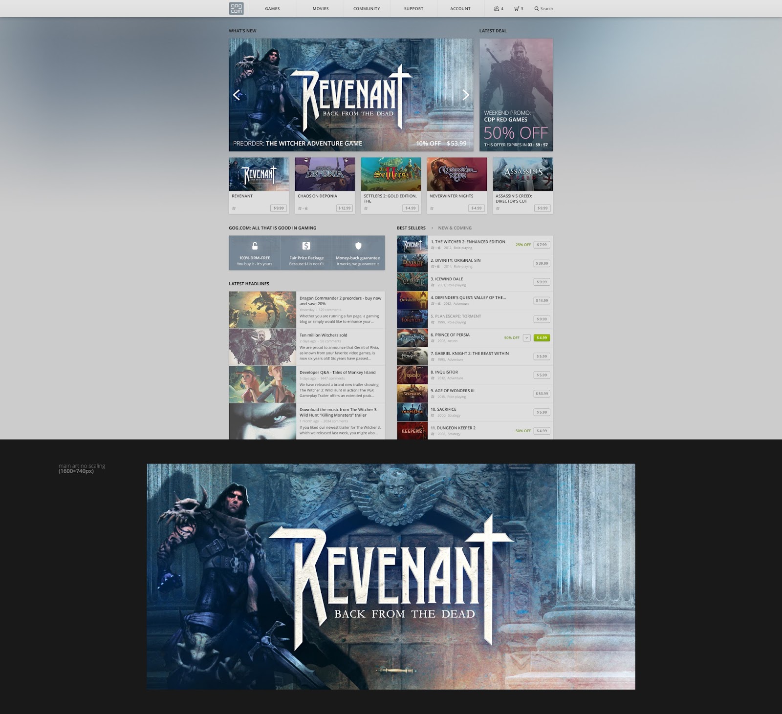Expand the dropdown arrow beside Prince of Persia's price
Image resolution: width=782 pixels, height=714 pixels.
click(526, 338)
